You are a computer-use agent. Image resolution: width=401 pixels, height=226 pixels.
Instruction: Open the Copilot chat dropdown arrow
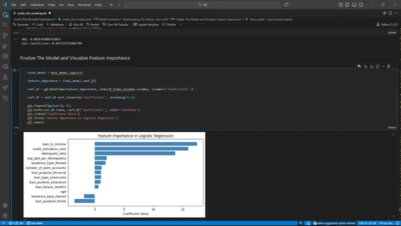291,4
